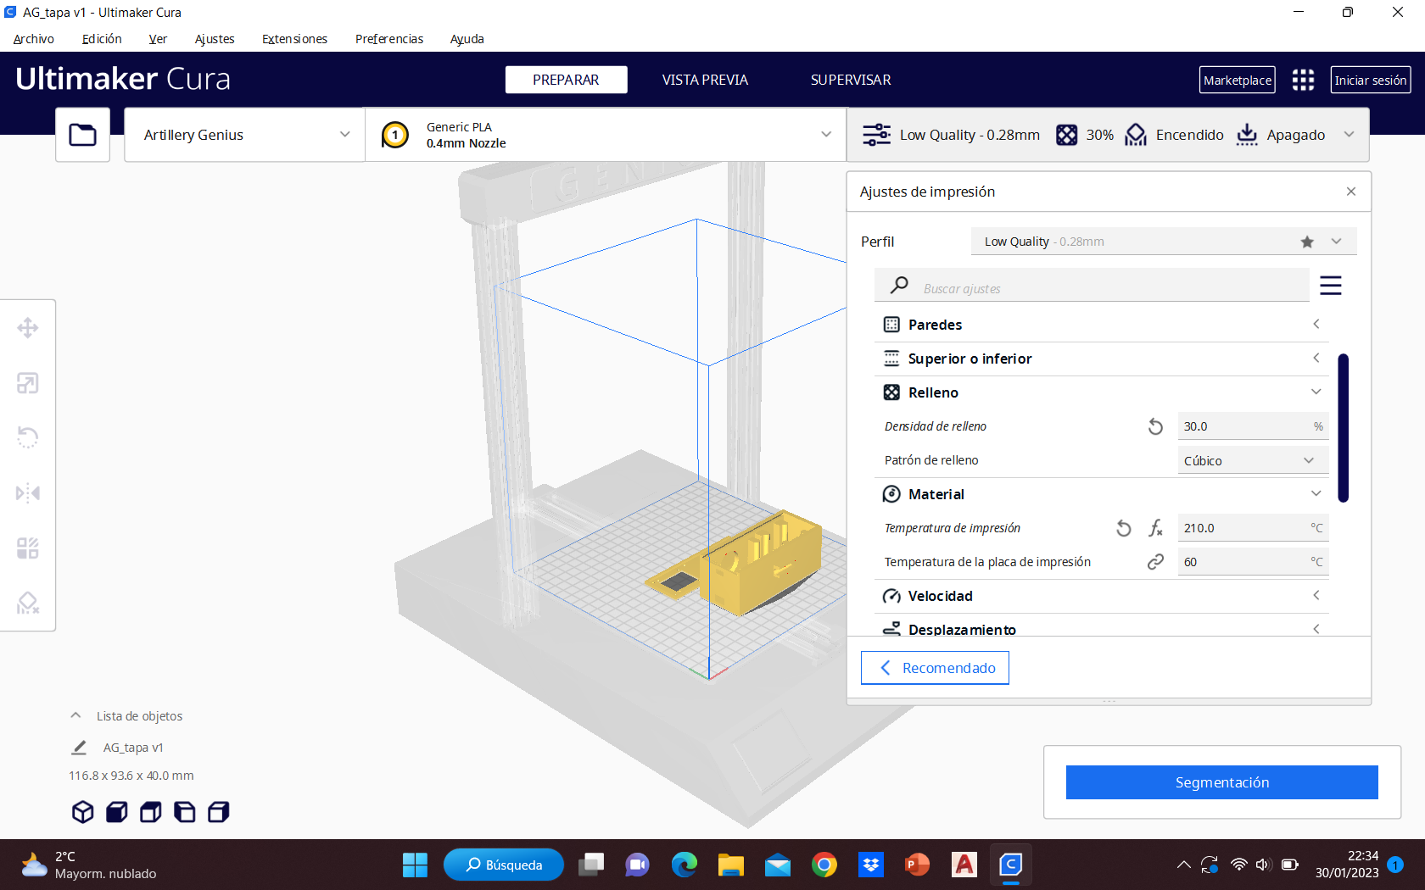Open taskbar Búsqueda search
The width and height of the screenshot is (1425, 890).
(x=504, y=865)
